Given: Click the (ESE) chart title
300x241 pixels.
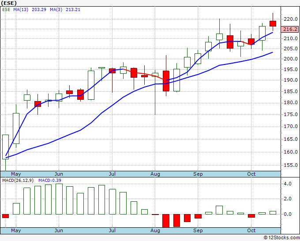Looking at the screenshot, I should click(9, 3).
